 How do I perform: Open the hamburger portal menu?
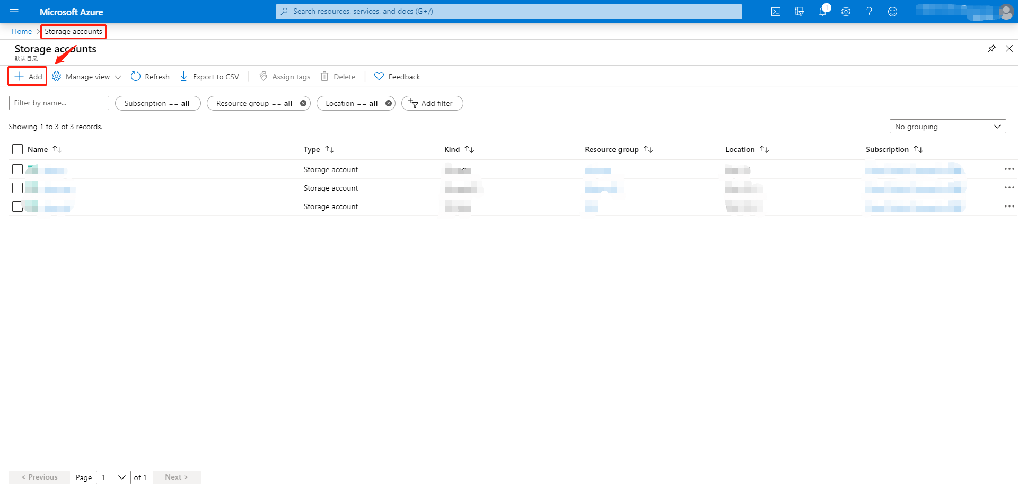(x=14, y=12)
